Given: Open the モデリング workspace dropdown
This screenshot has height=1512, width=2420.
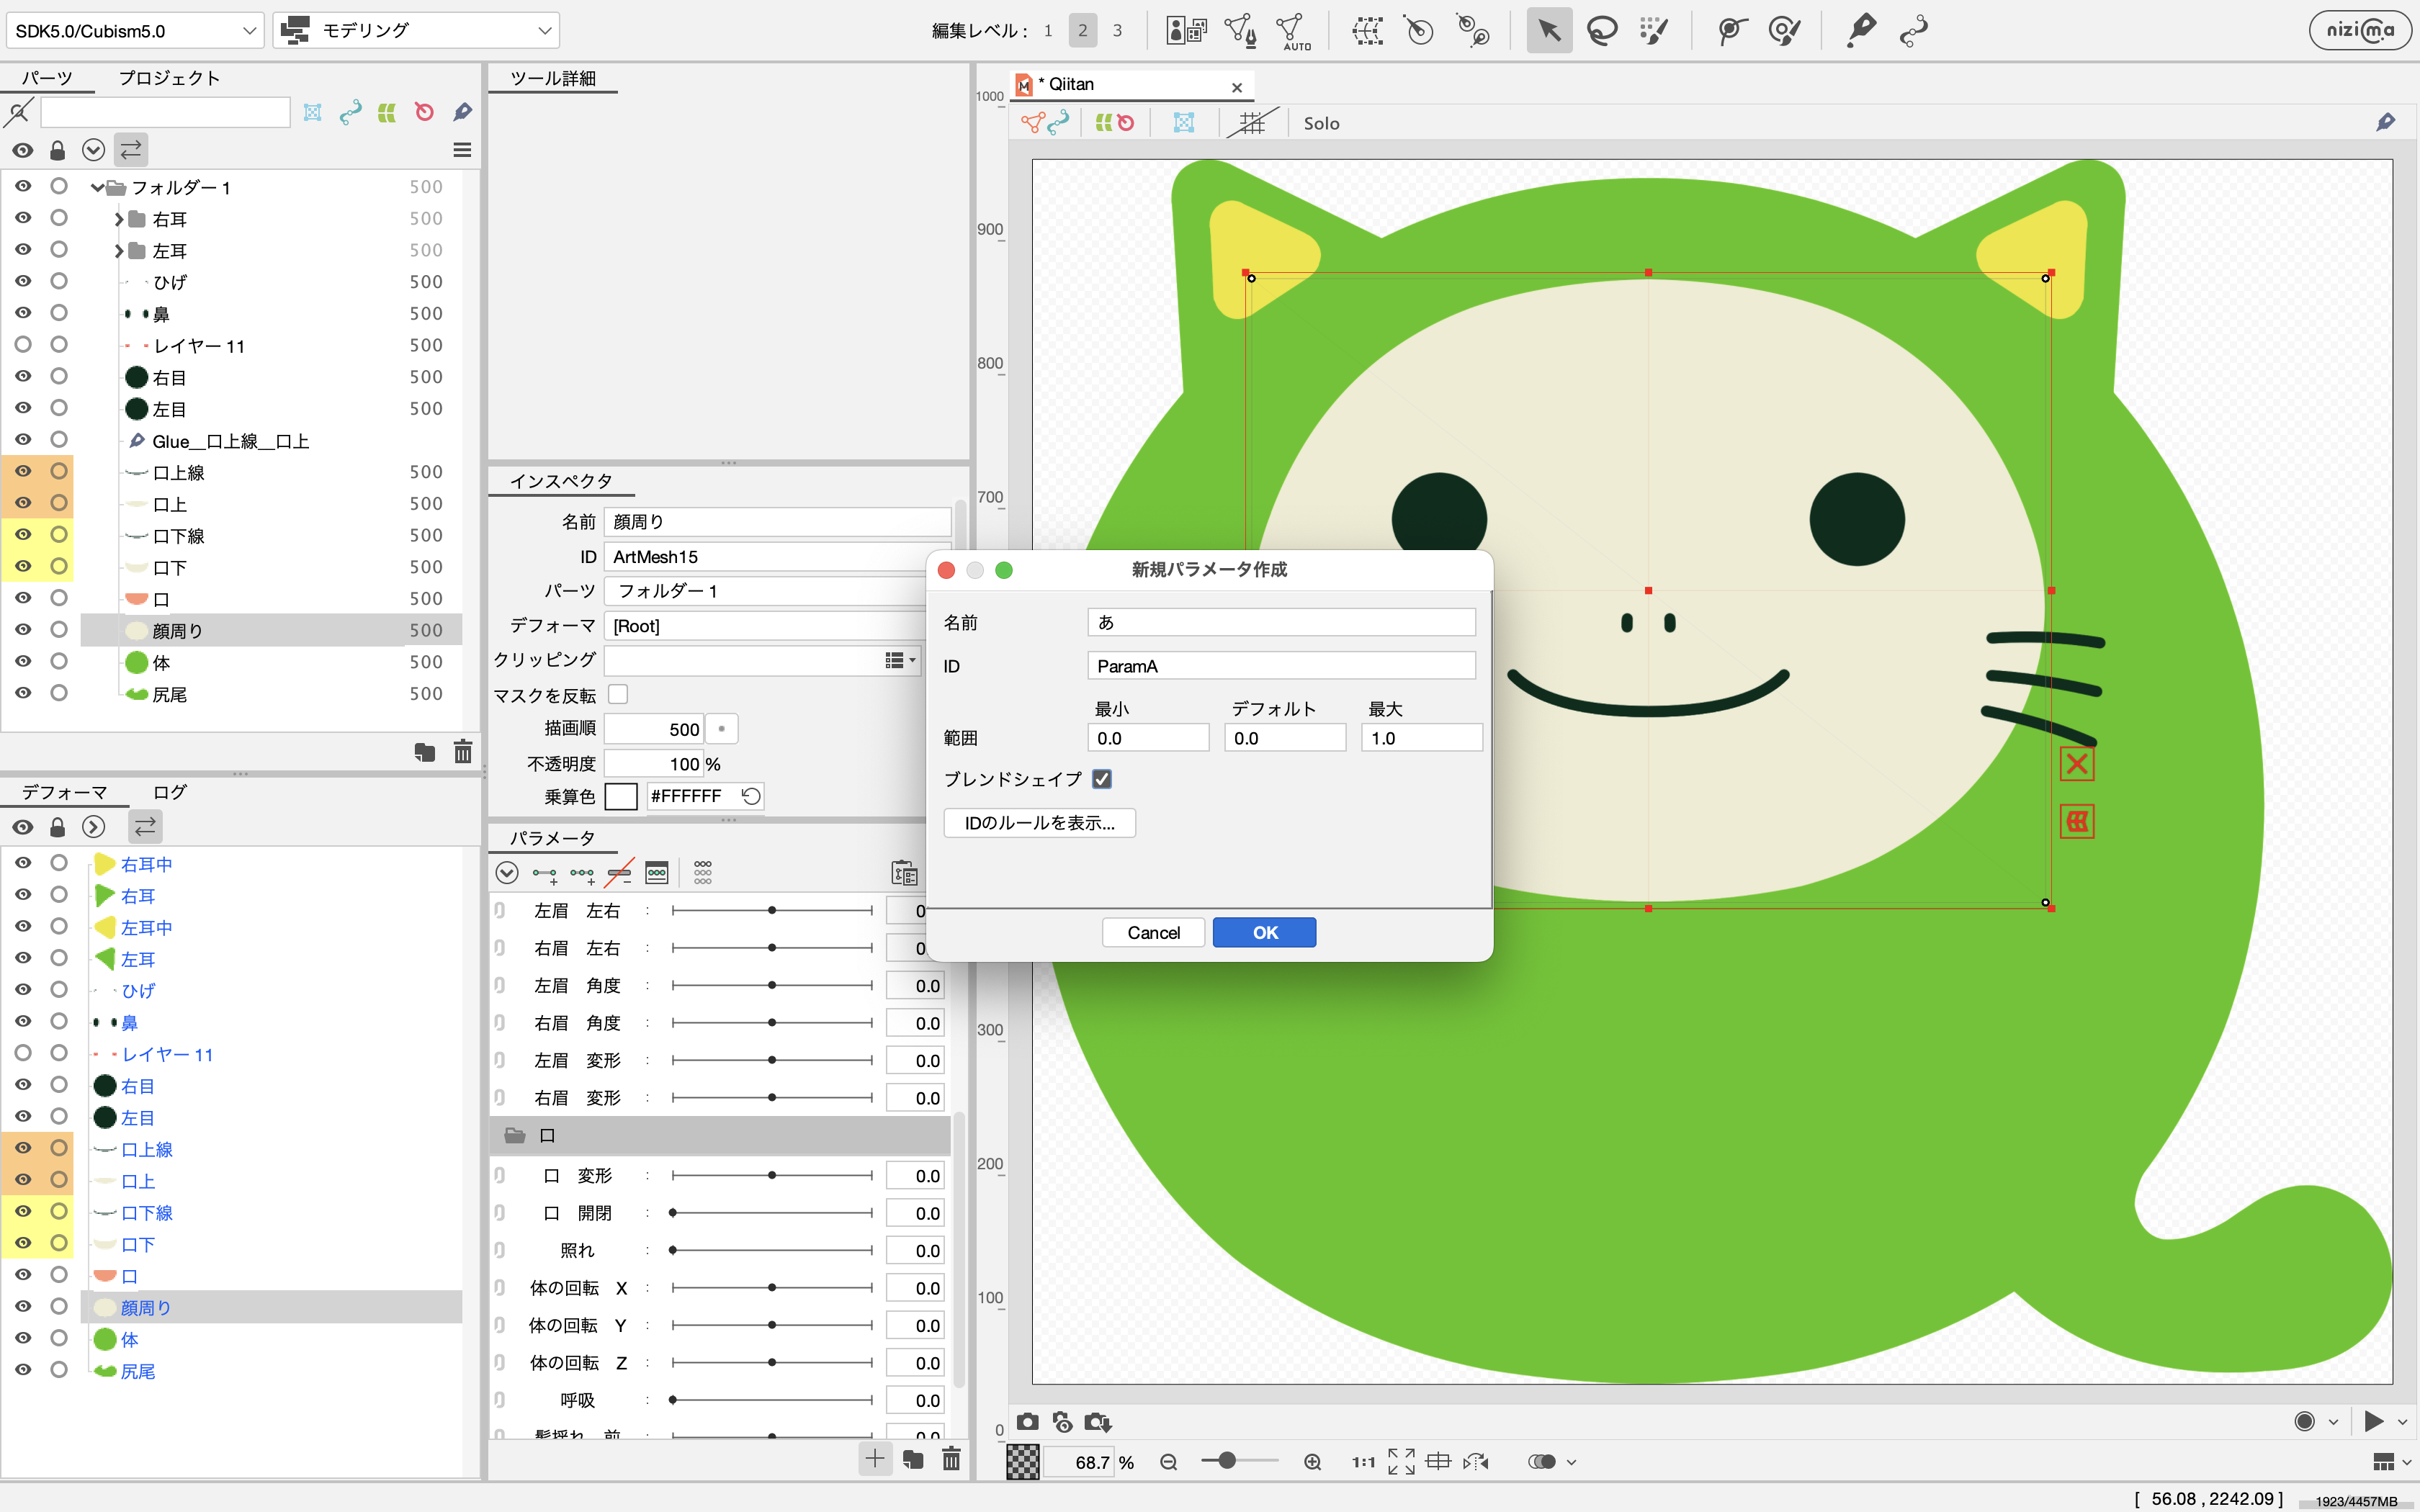Looking at the screenshot, I should tap(416, 30).
